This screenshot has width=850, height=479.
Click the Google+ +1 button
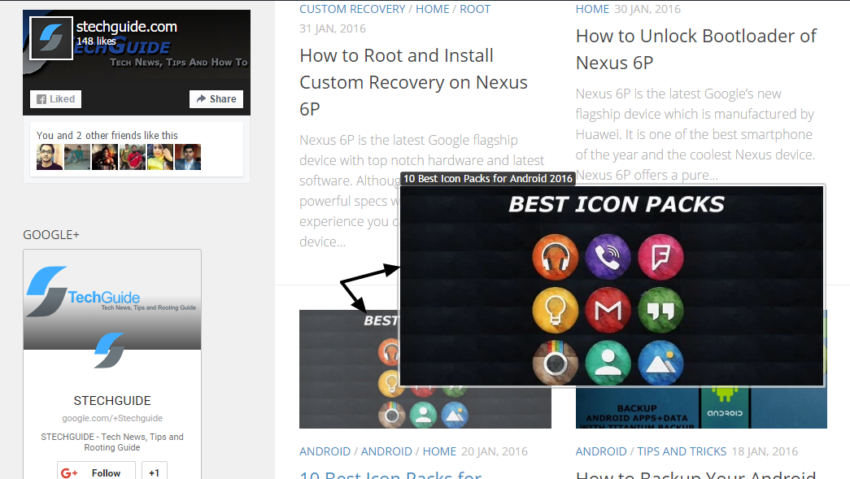(155, 472)
